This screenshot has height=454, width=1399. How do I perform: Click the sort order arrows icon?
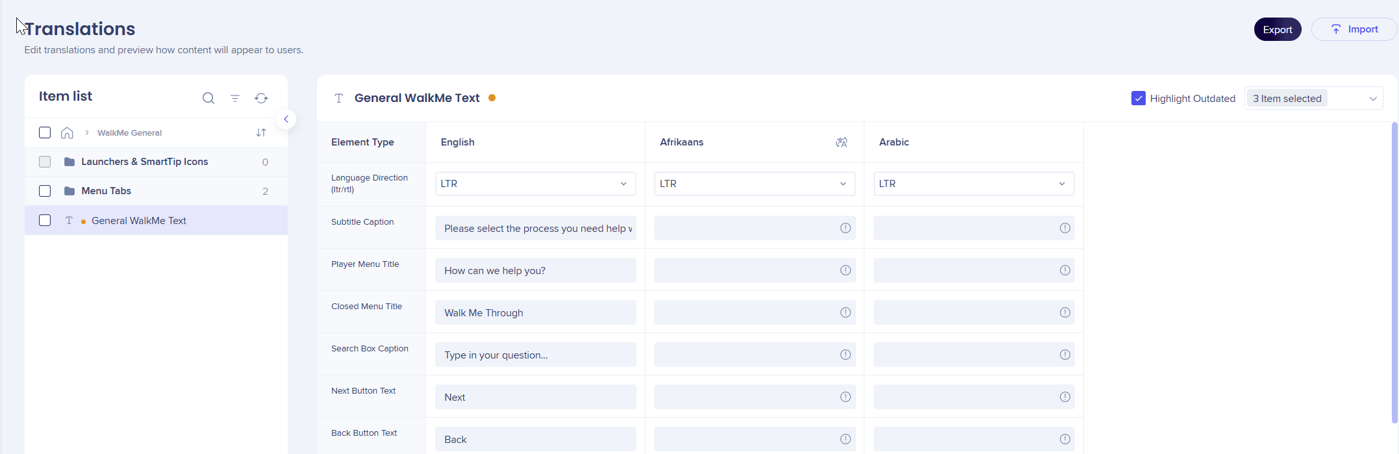(x=261, y=132)
